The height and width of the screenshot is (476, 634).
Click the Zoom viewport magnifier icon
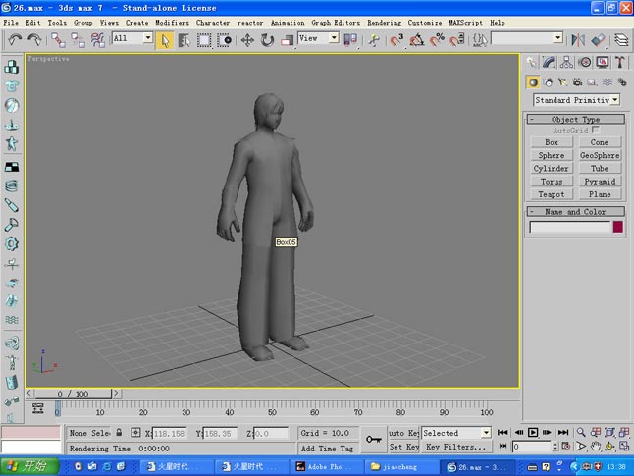(x=581, y=432)
